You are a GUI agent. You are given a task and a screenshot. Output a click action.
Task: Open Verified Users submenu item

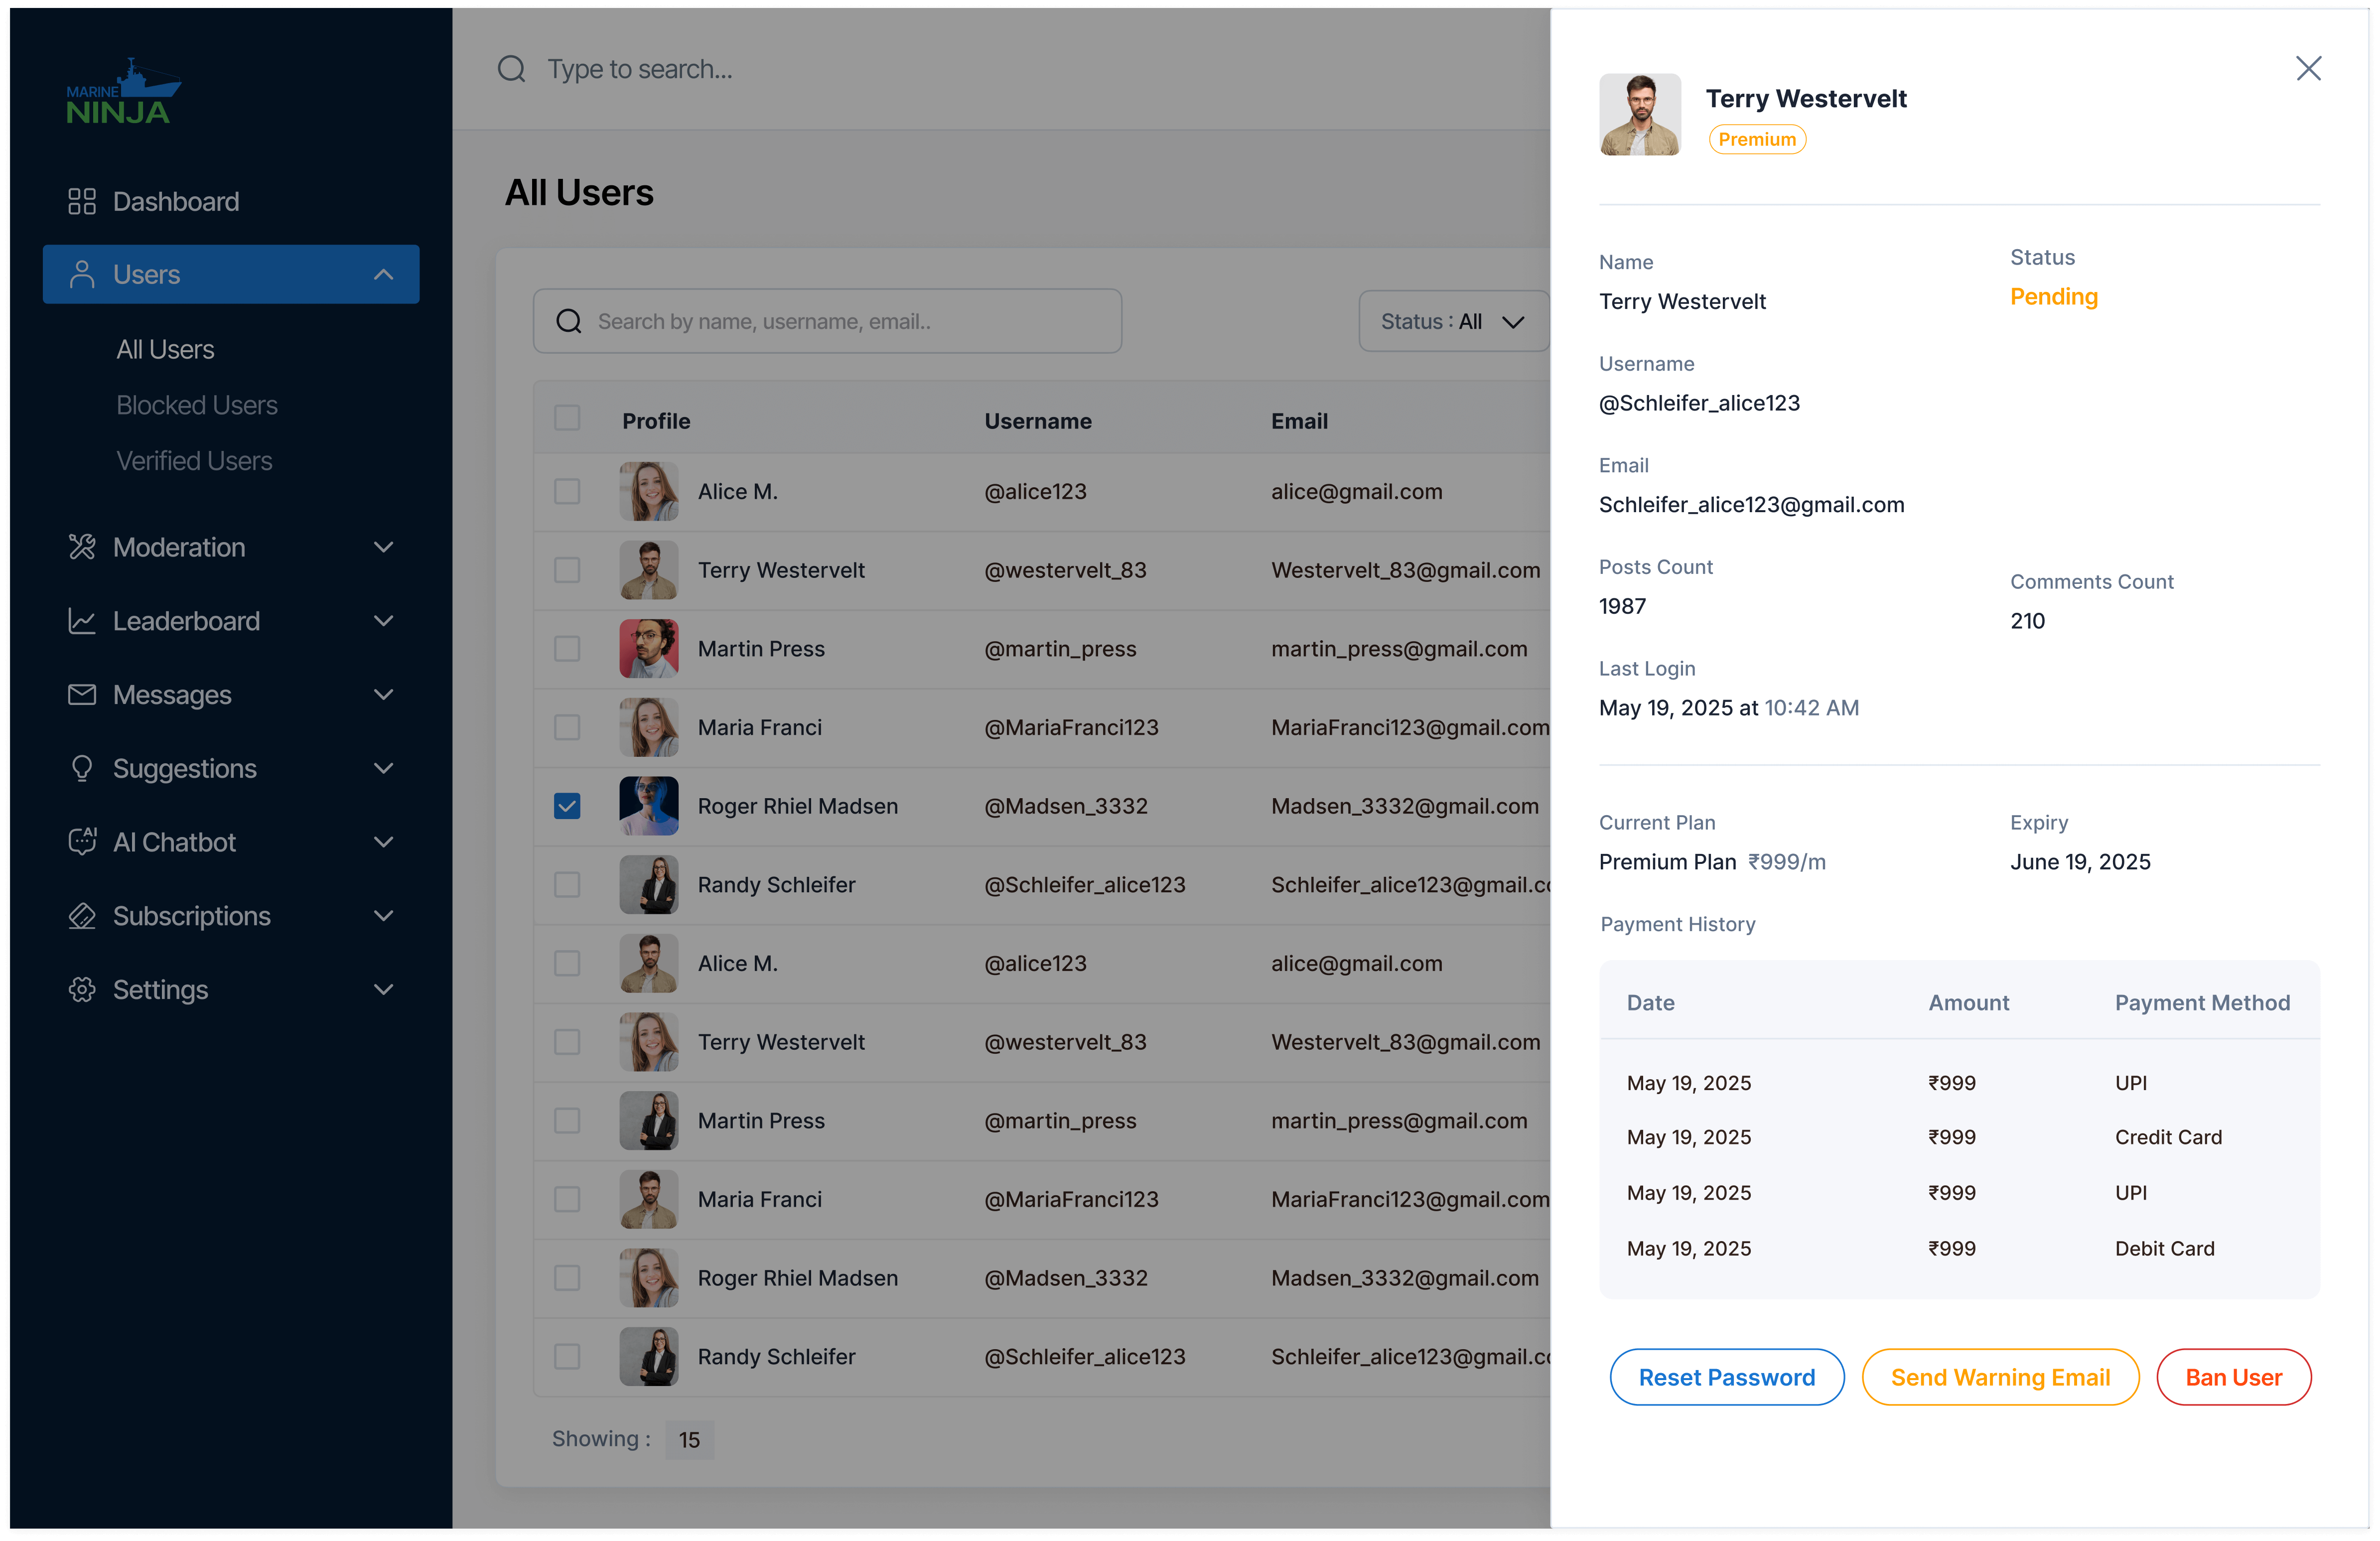[x=194, y=461]
